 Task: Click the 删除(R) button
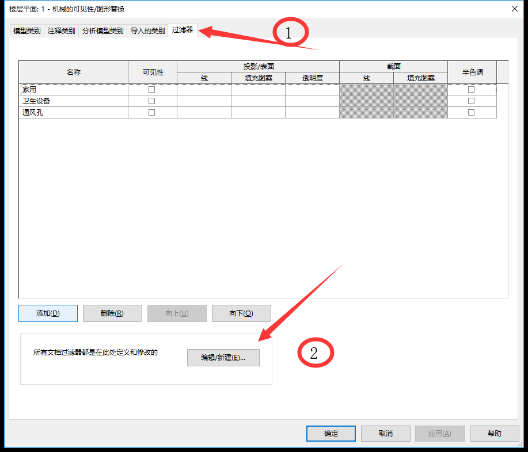[x=112, y=313]
